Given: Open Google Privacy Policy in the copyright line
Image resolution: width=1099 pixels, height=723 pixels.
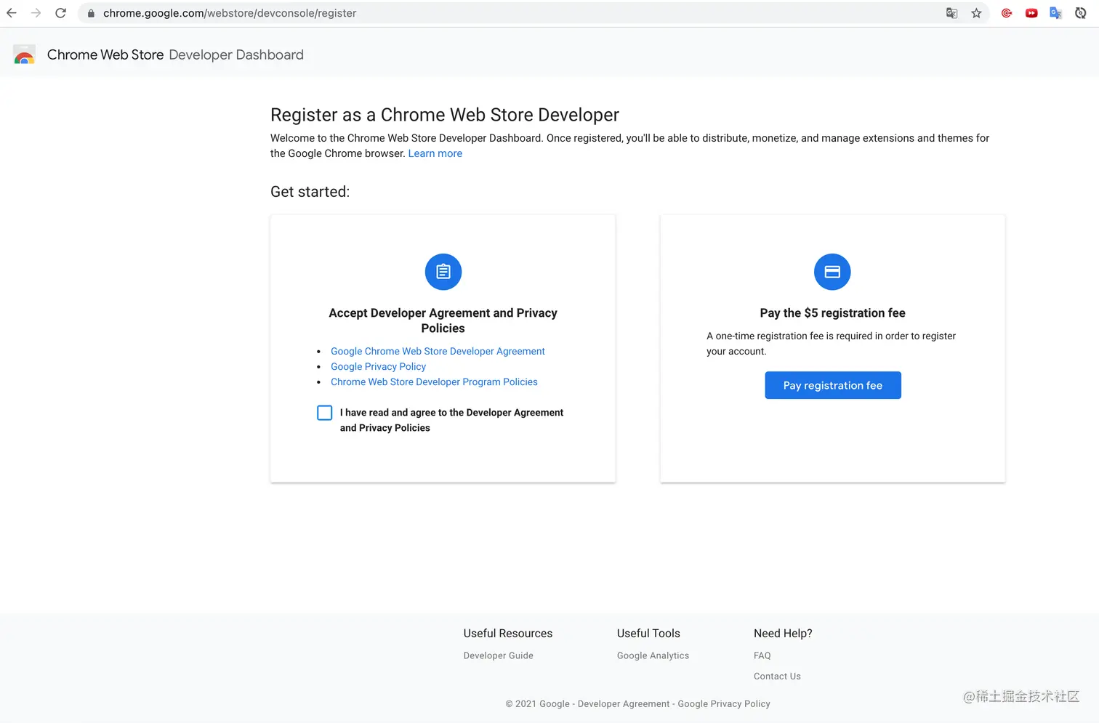Looking at the screenshot, I should pos(724,703).
